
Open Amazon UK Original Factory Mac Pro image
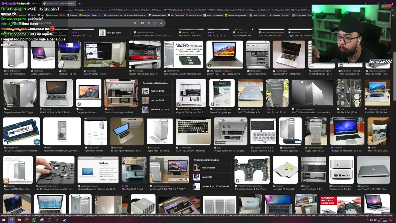[x=191, y=93]
